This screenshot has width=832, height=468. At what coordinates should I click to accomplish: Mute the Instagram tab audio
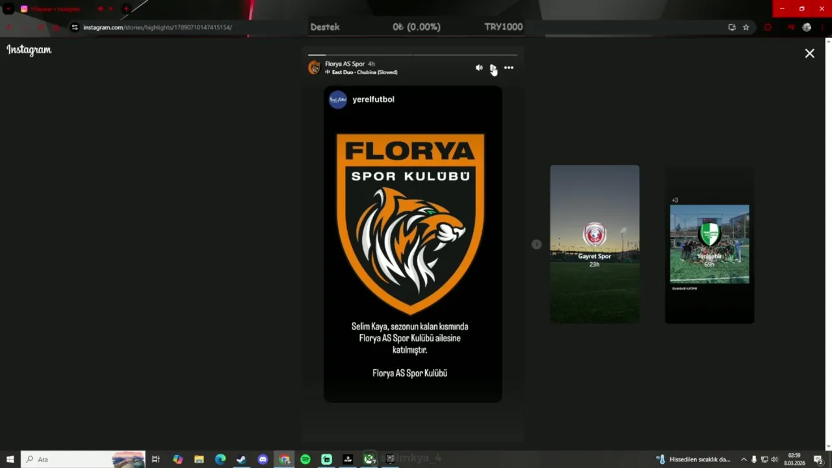point(100,9)
